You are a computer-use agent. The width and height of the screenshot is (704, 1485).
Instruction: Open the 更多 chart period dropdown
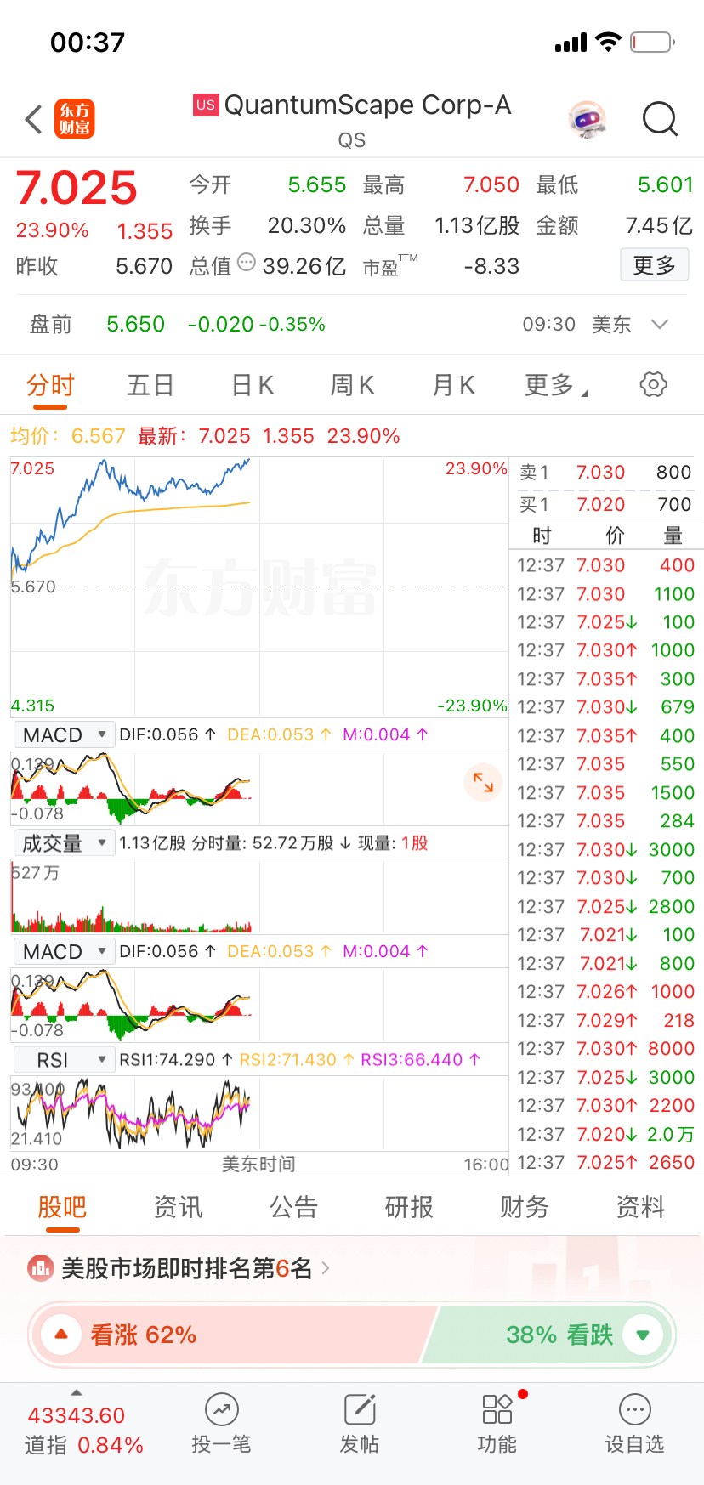coord(556,385)
